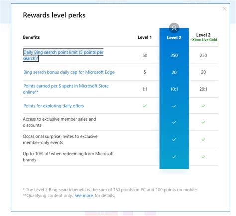Close the Rewards level perks dialog
Viewport: 236px width, 216px height.
click(224, 9)
